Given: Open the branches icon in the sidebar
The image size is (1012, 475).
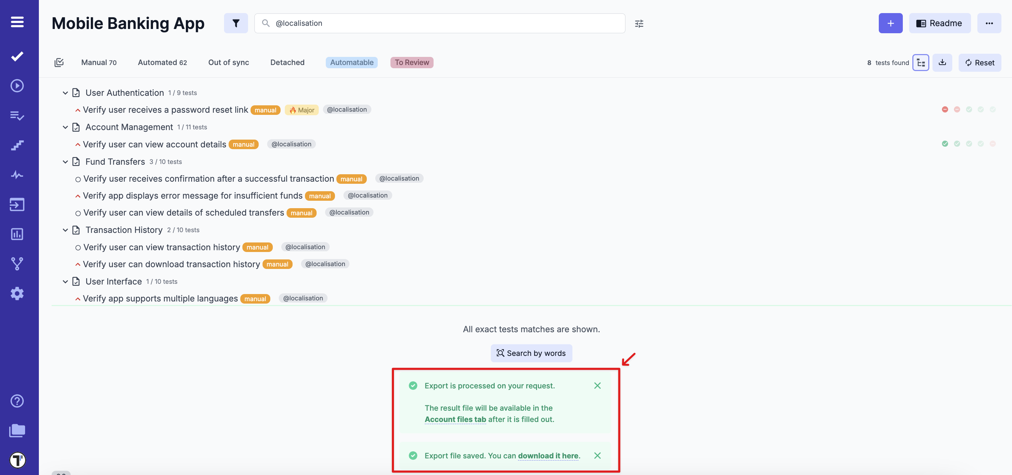Looking at the screenshot, I should coord(17,263).
